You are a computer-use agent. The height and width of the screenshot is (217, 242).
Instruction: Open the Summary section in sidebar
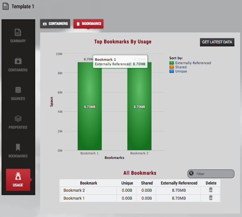click(x=18, y=35)
